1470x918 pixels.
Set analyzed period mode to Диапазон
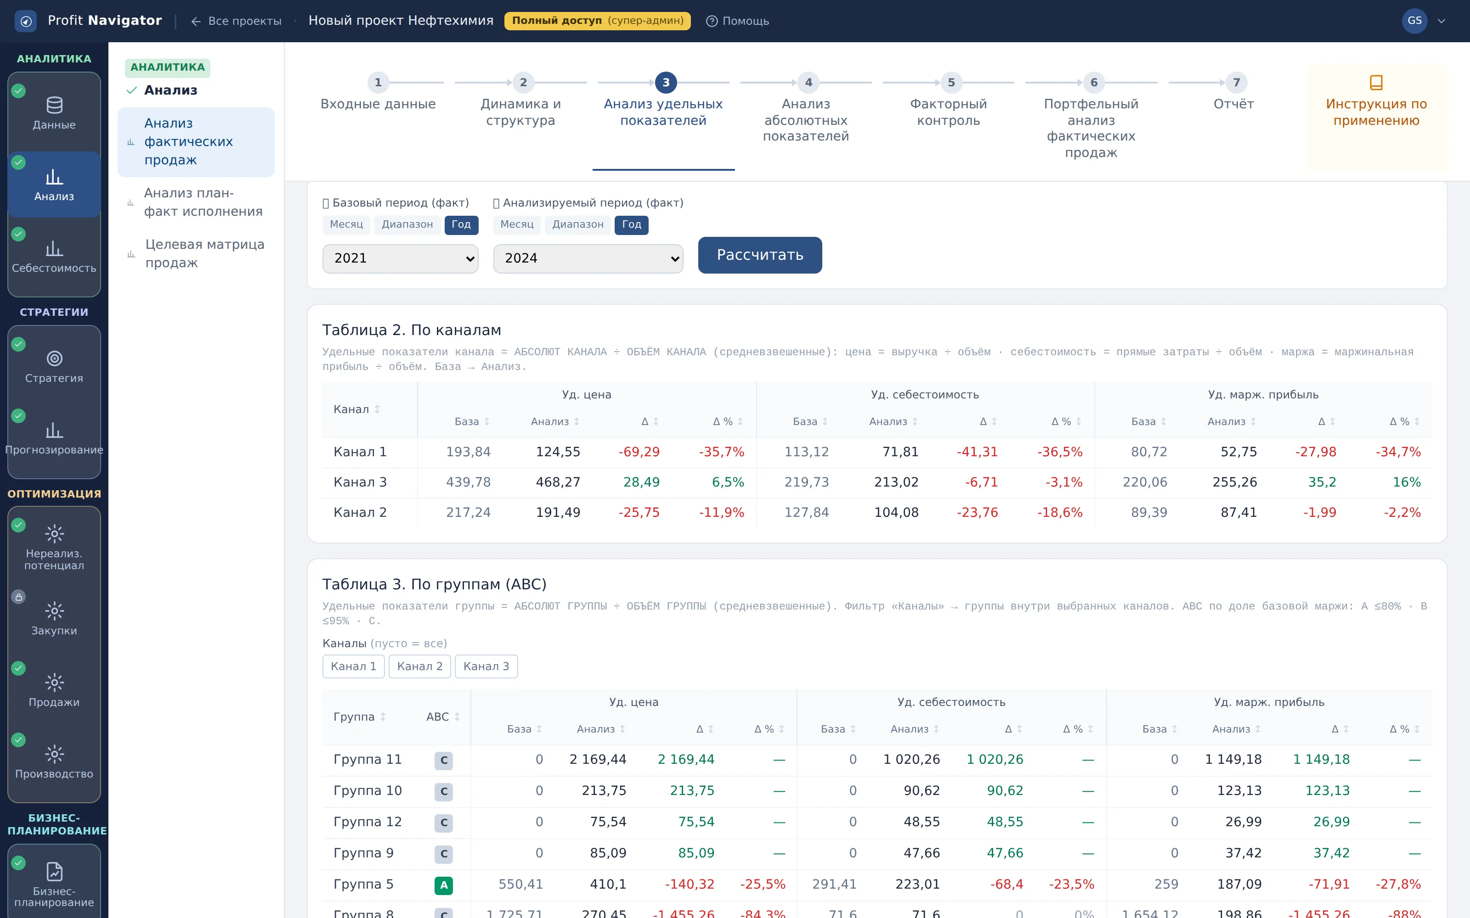point(578,224)
